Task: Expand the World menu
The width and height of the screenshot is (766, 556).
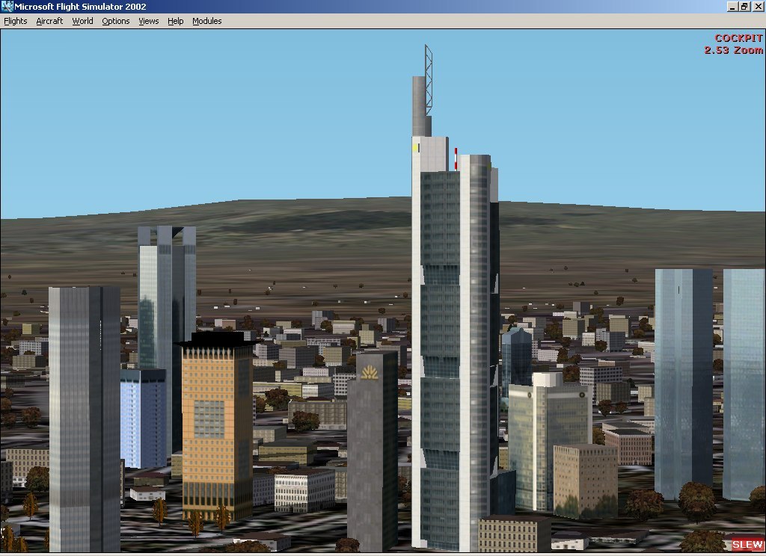Action: click(82, 21)
